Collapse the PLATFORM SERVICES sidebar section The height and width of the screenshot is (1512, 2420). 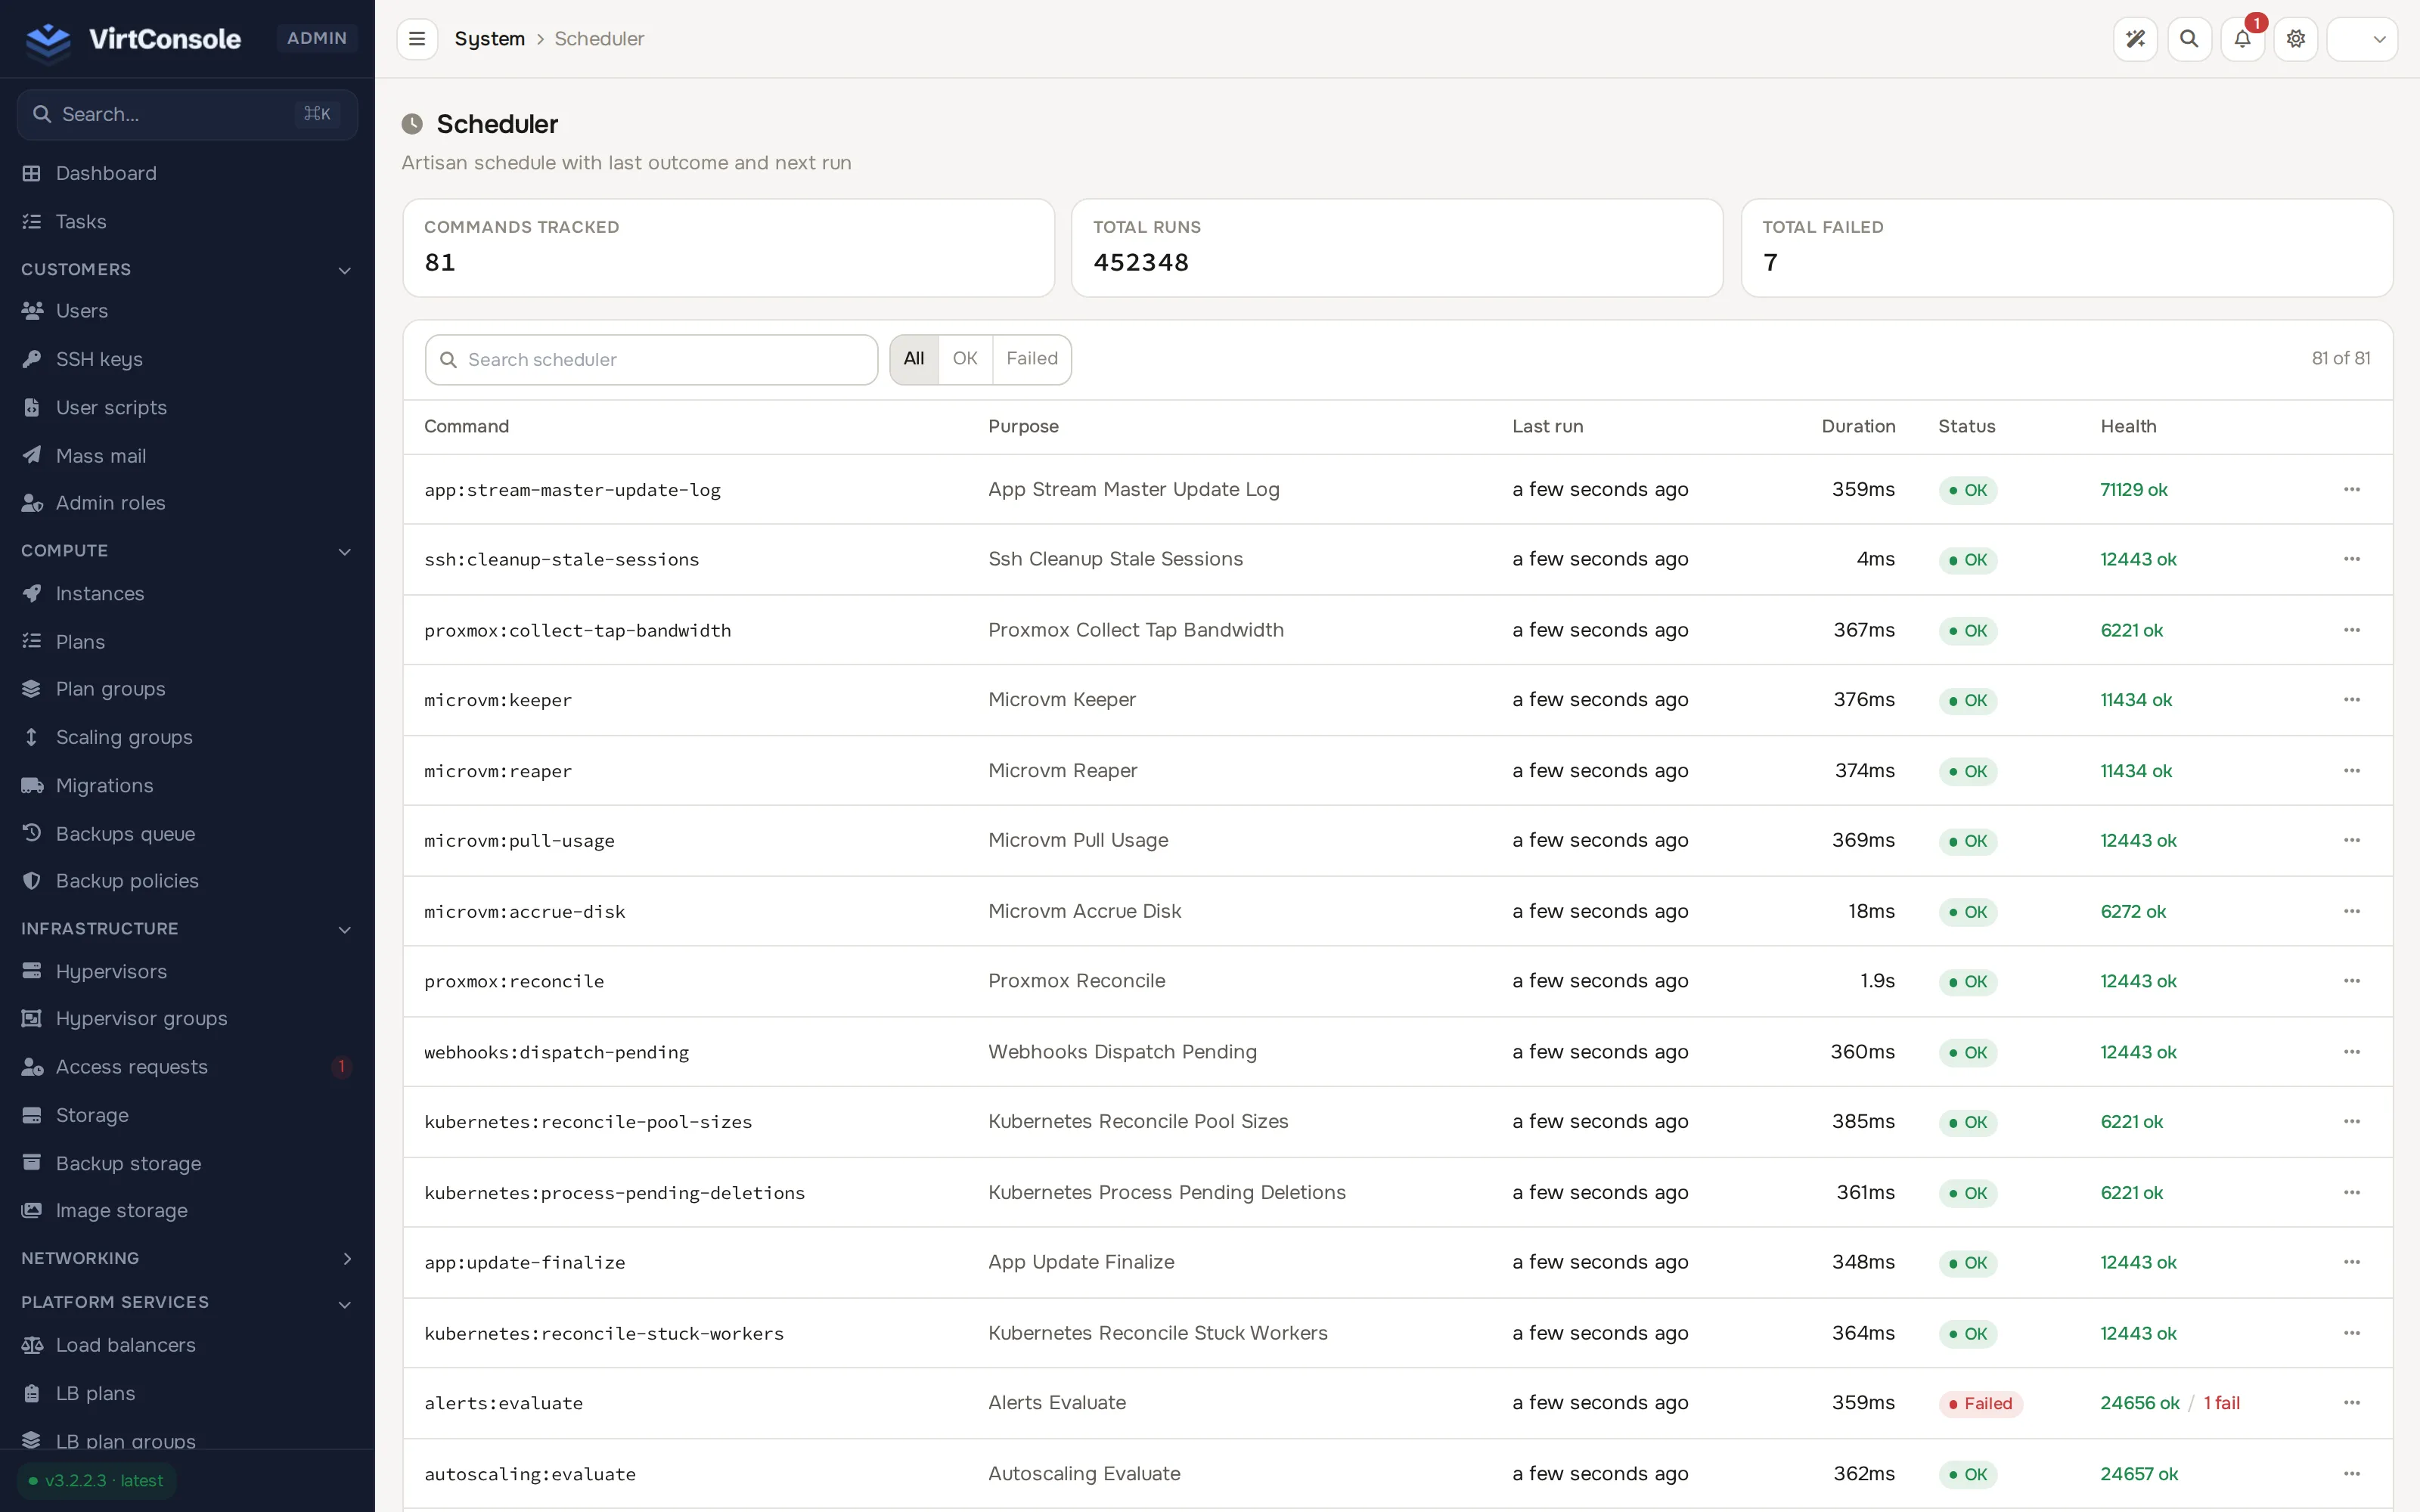[x=187, y=1302]
